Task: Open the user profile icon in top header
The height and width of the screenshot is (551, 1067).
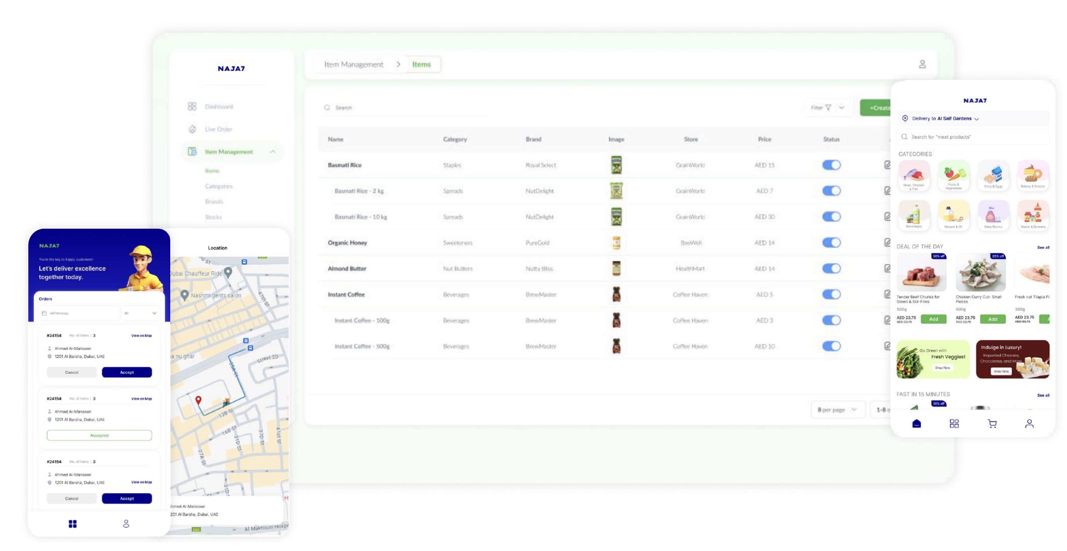Action: (x=922, y=64)
